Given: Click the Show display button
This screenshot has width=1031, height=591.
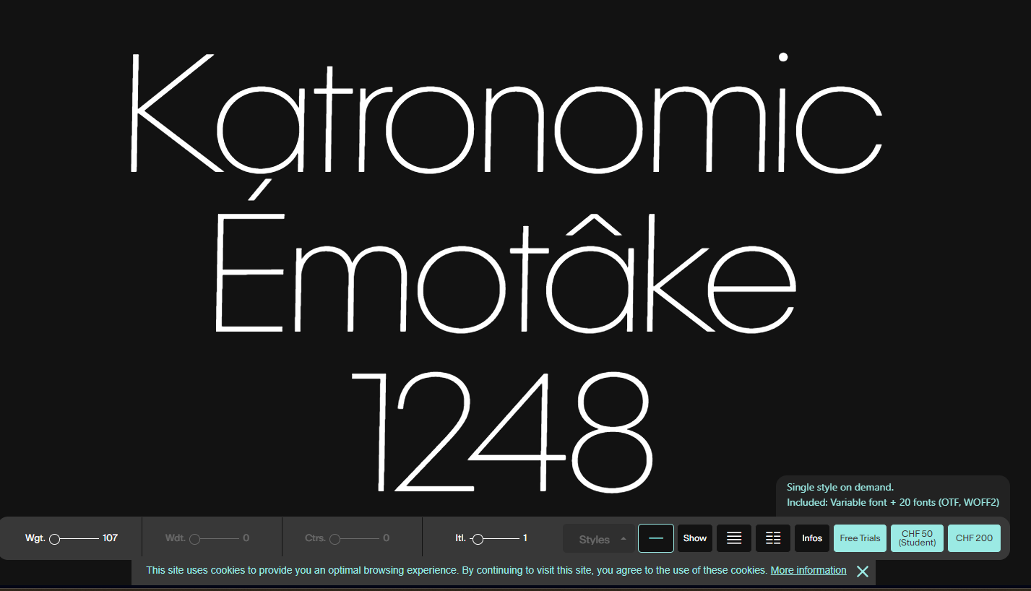Looking at the screenshot, I should [695, 538].
